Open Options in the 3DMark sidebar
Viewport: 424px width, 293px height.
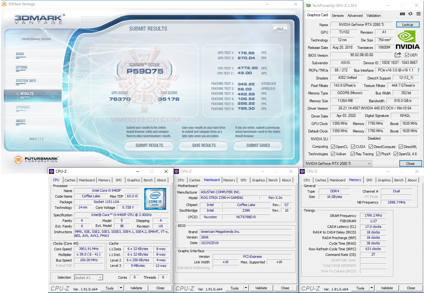tap(22, 67)
